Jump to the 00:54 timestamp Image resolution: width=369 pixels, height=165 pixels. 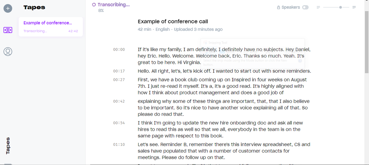point(119,123)
